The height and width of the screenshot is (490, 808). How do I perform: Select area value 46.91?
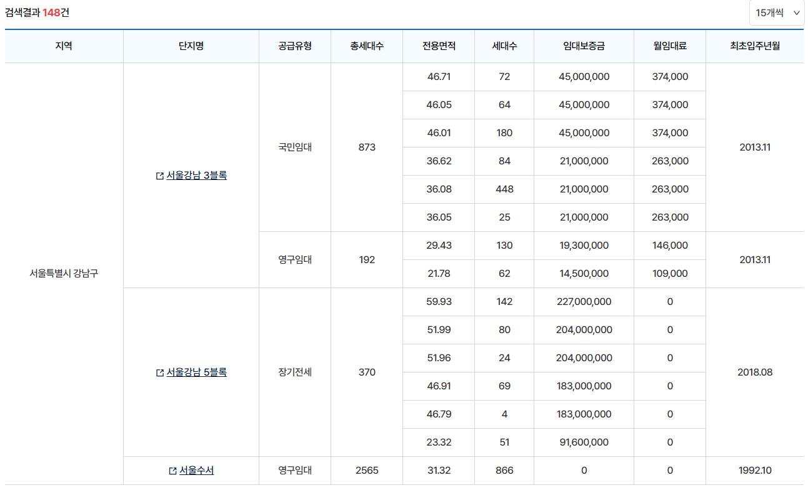pos(439,386)
